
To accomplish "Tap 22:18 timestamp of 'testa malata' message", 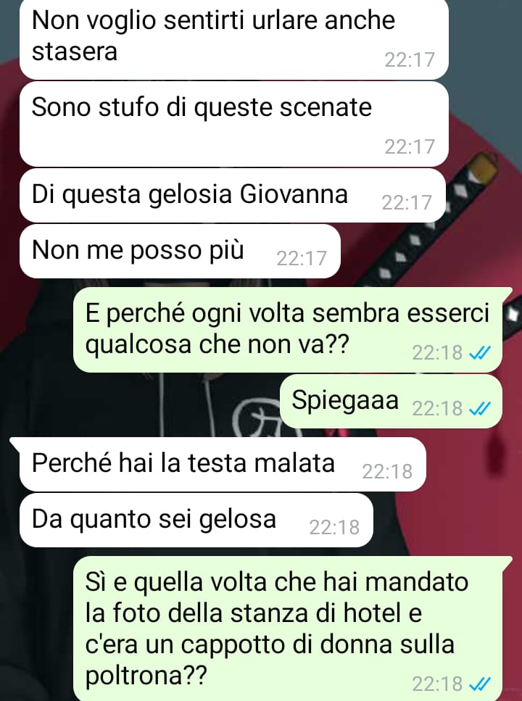I will click(x=387, y=471).
